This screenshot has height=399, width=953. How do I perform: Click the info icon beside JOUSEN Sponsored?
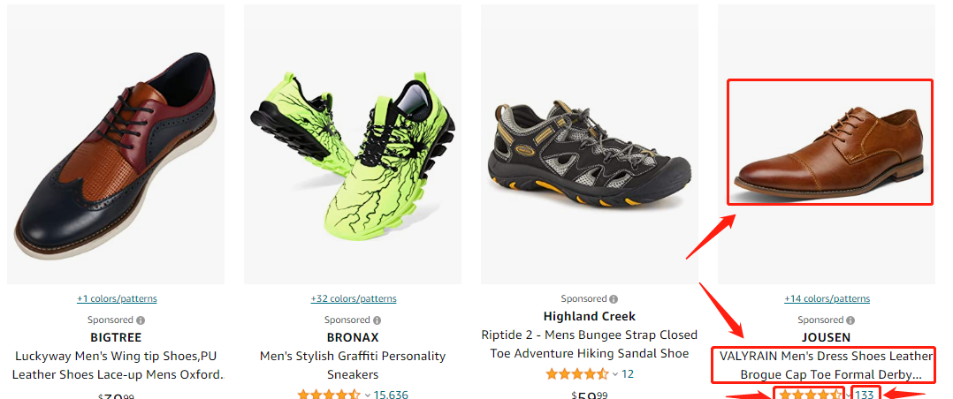click(x=850, y=320)
